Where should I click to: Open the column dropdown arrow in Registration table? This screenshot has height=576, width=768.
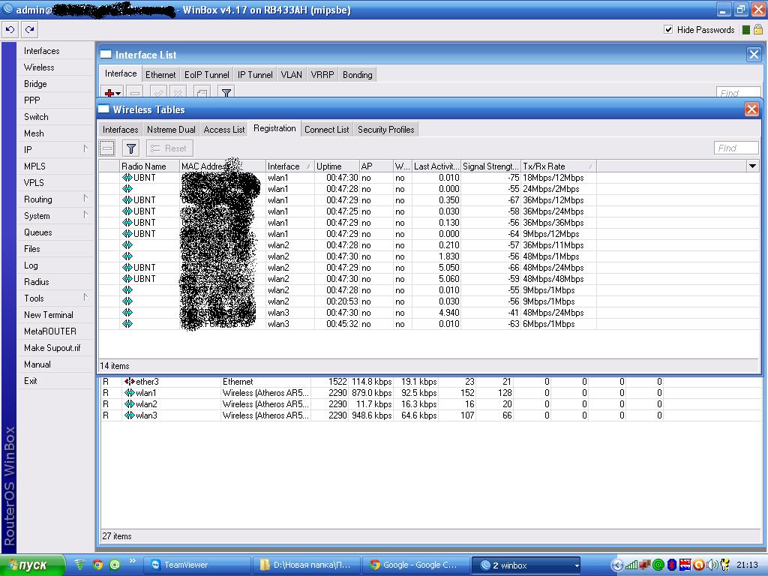tap(752, 166)
